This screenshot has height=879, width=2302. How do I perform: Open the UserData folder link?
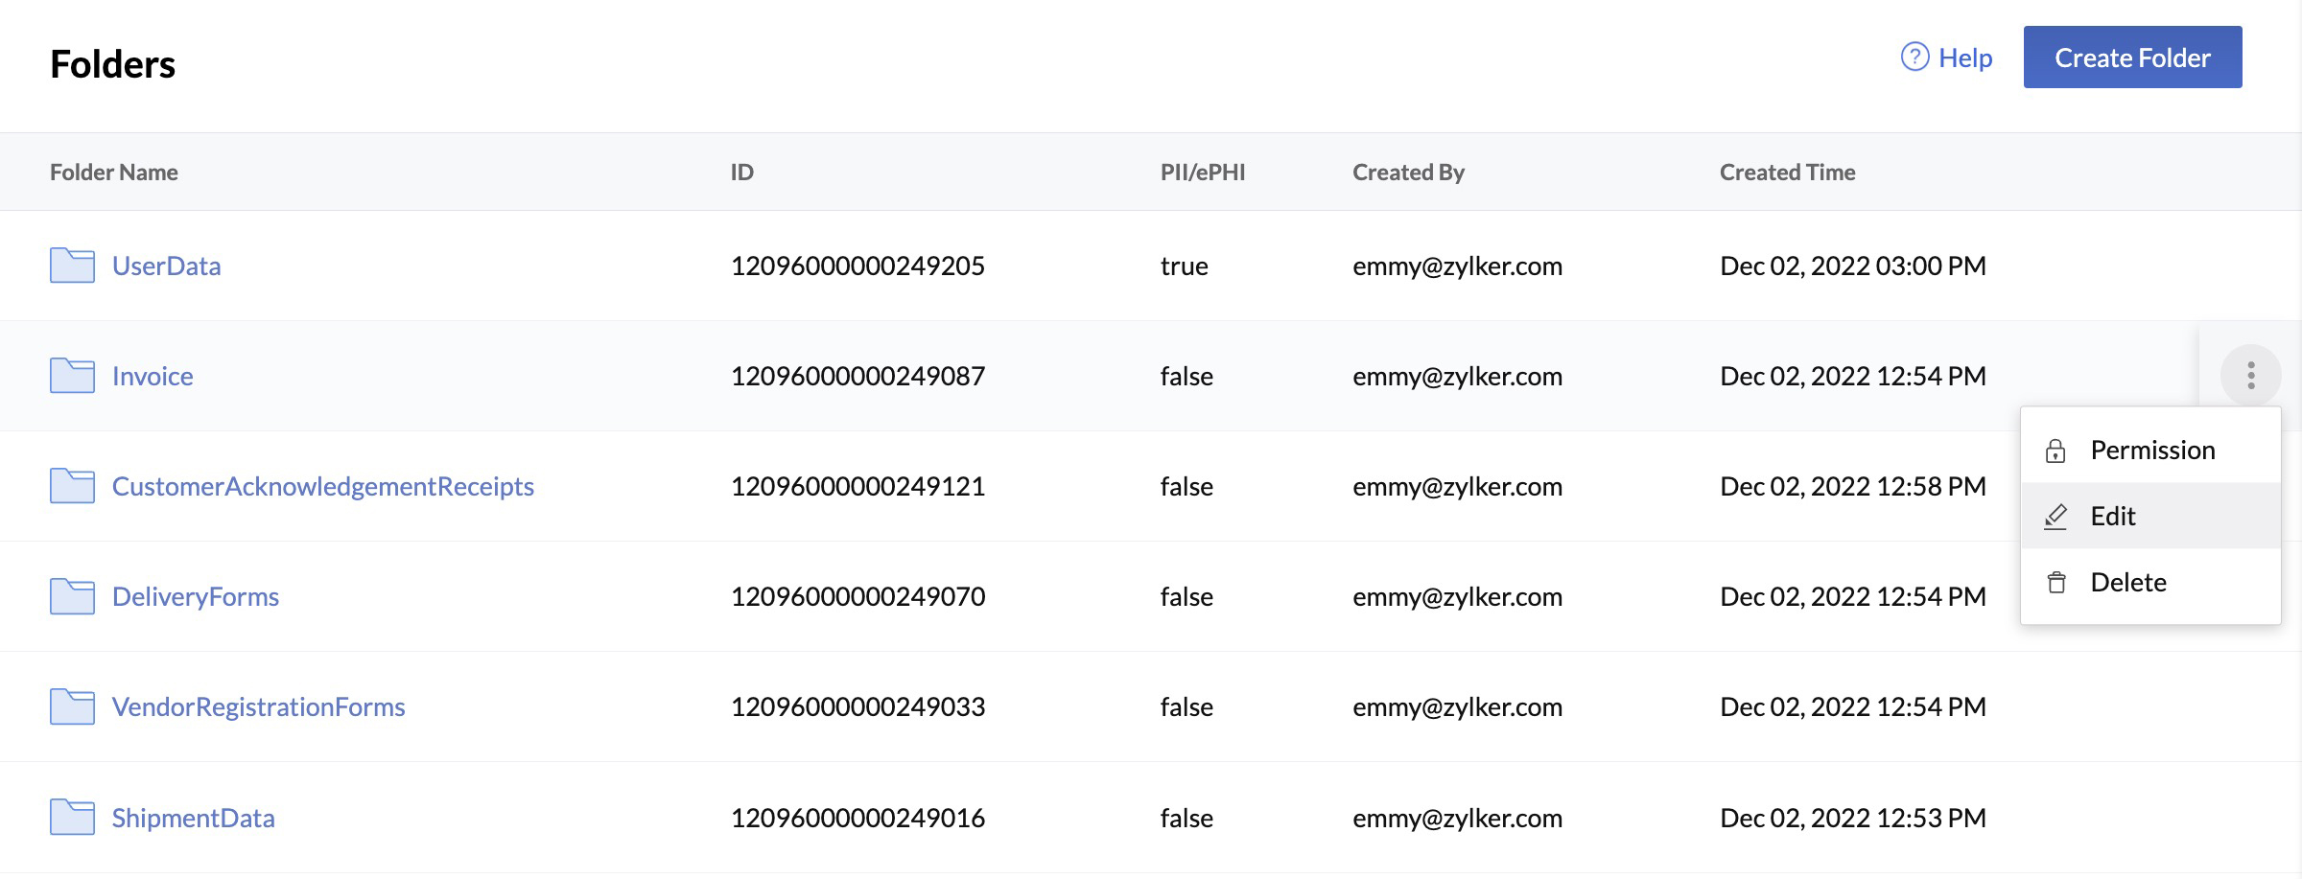click(x=166, y=266)
